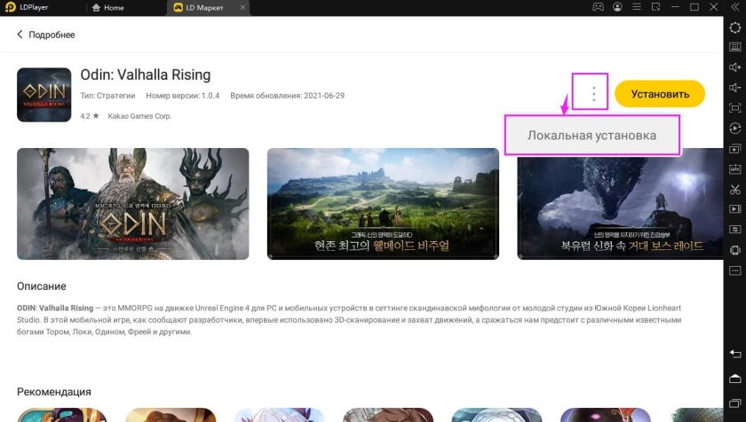Image resolution: width=746 pixels, height=422 pixels.
Task: Open the hamburger menu in title bar
Action: [x=637, y=7]
